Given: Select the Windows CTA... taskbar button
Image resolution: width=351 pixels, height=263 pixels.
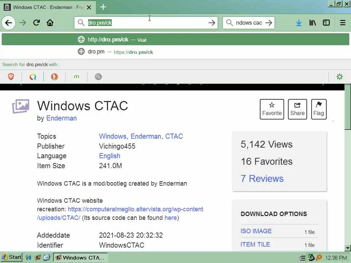Looking at the screenshot, I should tap(80, 258).
